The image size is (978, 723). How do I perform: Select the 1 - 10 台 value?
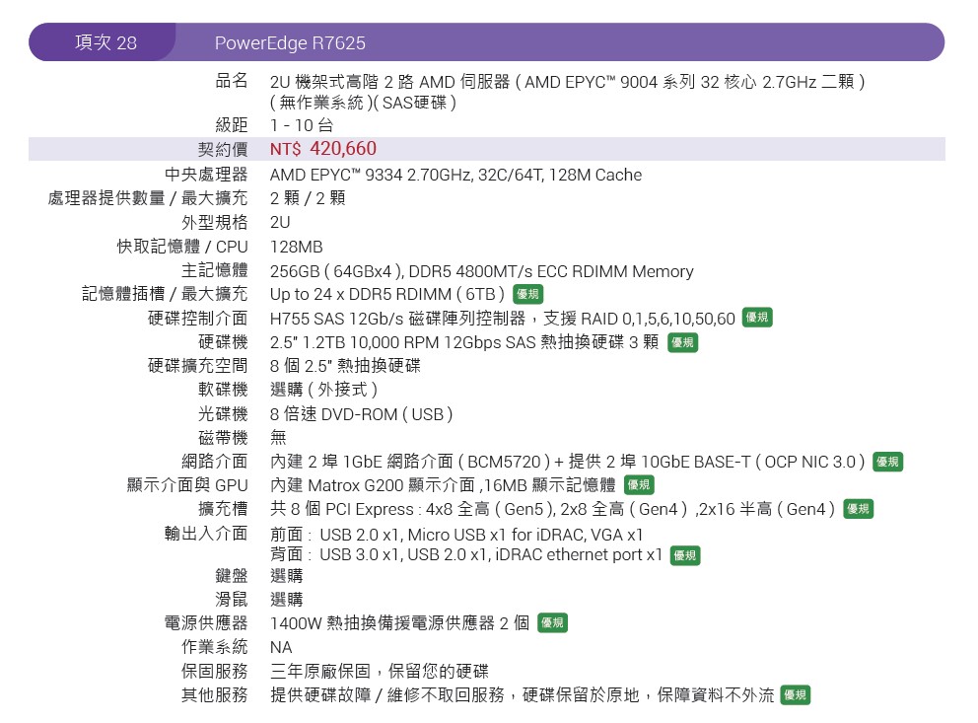[x=302, y=125]
